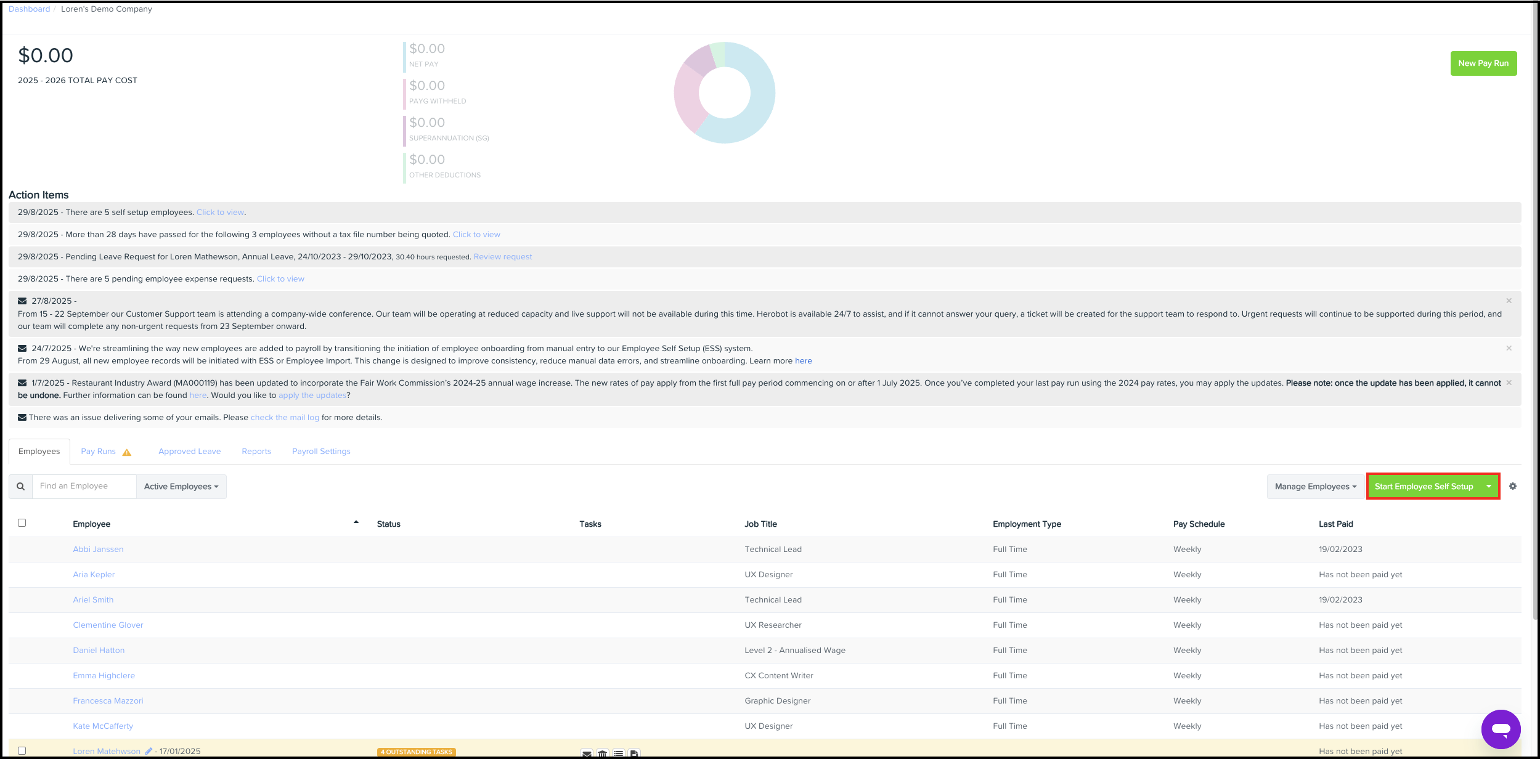
Task: Expand the Active Employees filter dropdown
Action: coord(181,487)
